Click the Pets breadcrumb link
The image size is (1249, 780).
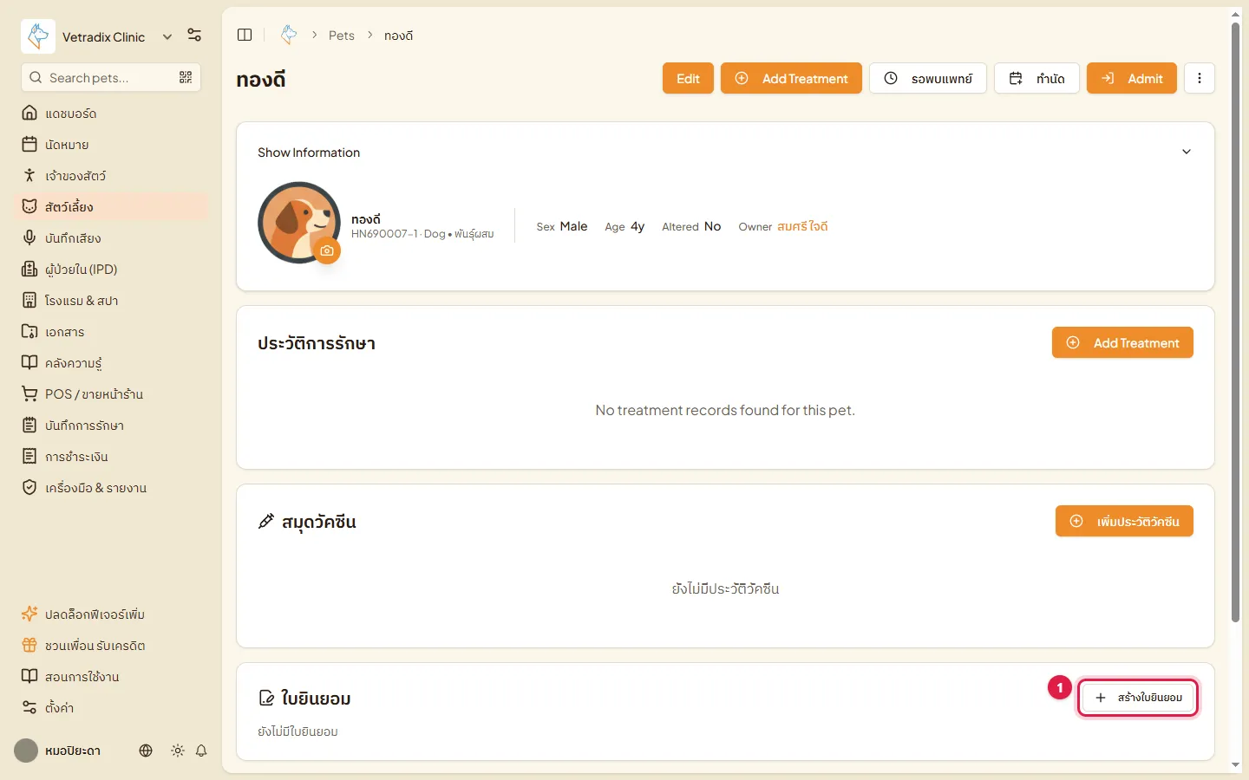click(x=342, y=36)
